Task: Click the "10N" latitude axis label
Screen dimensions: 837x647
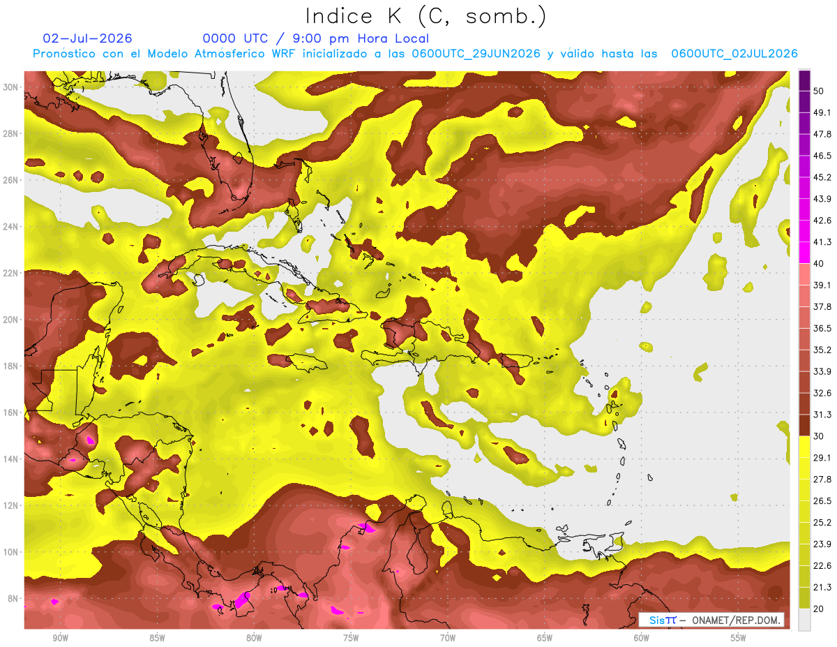Action: [10, 552]
